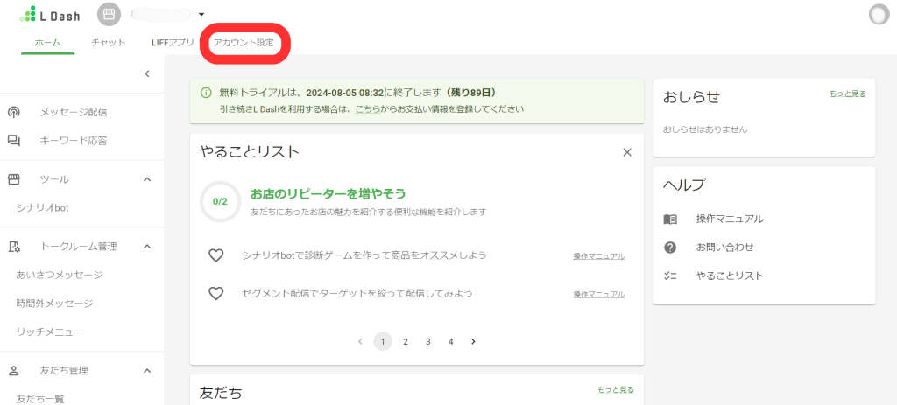Screen dimensions: 897x405
Task: Click the 操作マニュアル book icon in ヘルプ
Action: [670, 219]
